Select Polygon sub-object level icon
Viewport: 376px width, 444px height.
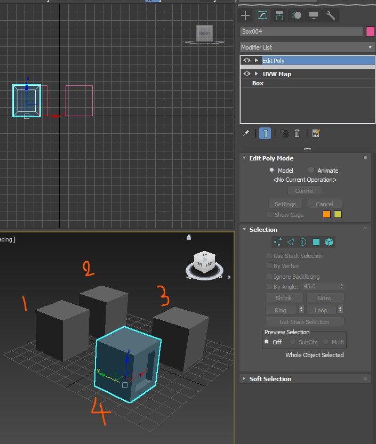(316, 242)
